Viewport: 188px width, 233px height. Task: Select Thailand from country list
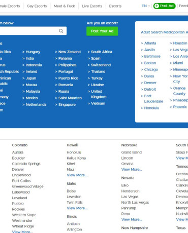click(98, 71)
